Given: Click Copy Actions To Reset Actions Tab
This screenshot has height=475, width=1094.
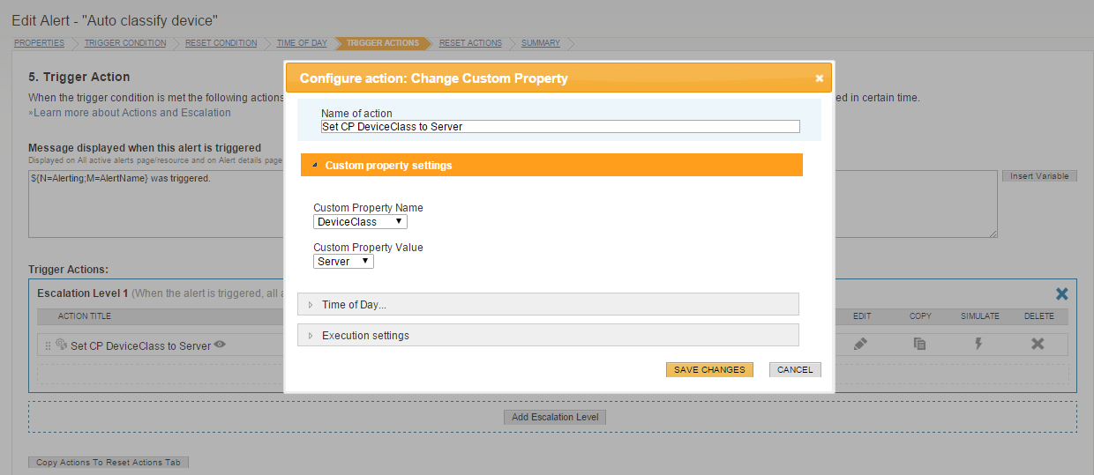Looking at the screenshot, I should point(109,463).
